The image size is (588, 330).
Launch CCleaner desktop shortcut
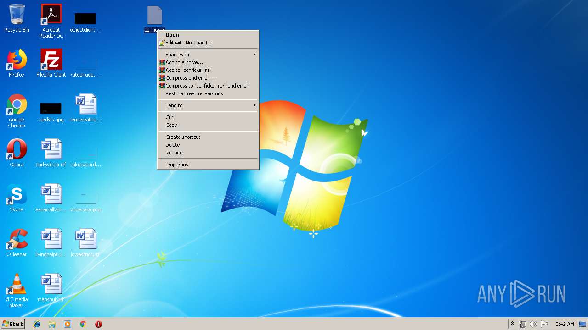[x=17, y=243]
